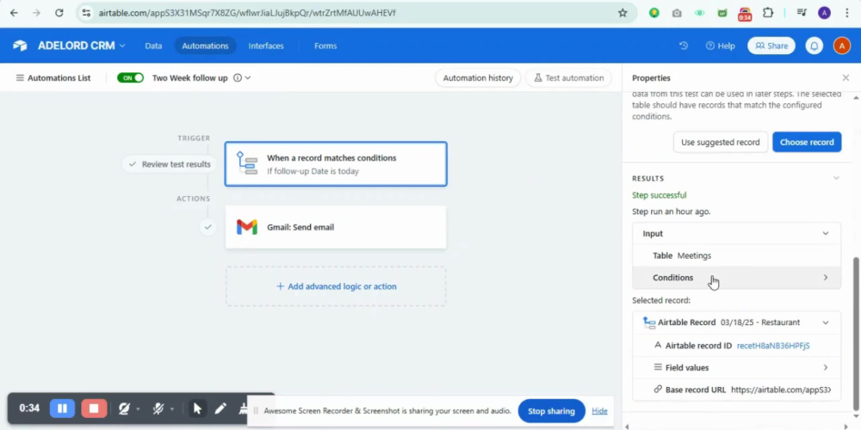Screen dimensions: 861x430
Task: Select the 'When a record matches conditions' trigger
Action: [336, 164]
